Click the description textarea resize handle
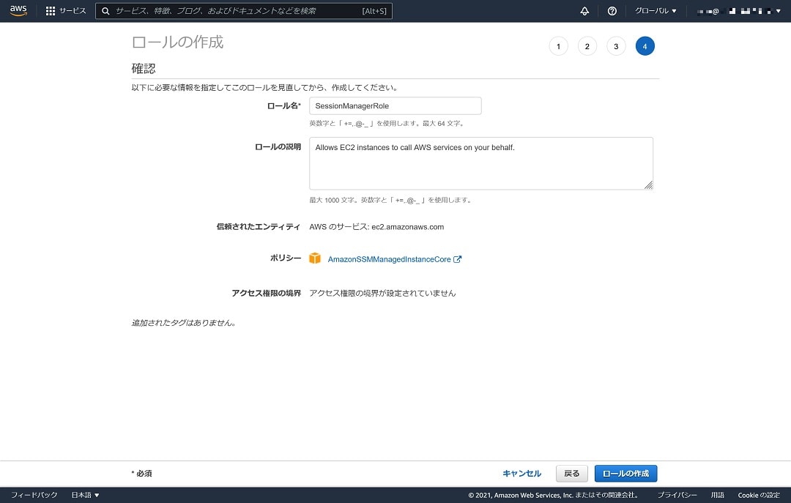 648,185
